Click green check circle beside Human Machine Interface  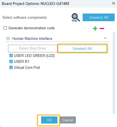pyautogui.click(x=8, y=38)
